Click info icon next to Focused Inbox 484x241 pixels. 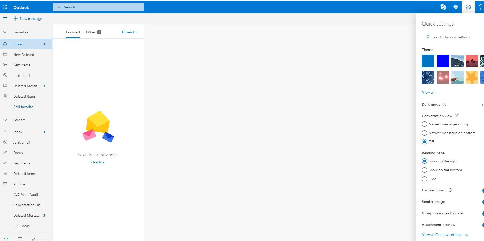pos(450,190)
